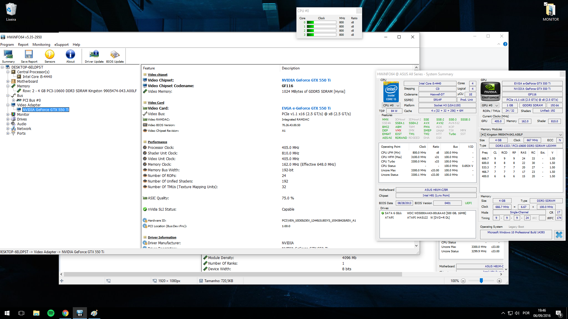Launch Driver Update from toolbar

click(x=94, y=56)
